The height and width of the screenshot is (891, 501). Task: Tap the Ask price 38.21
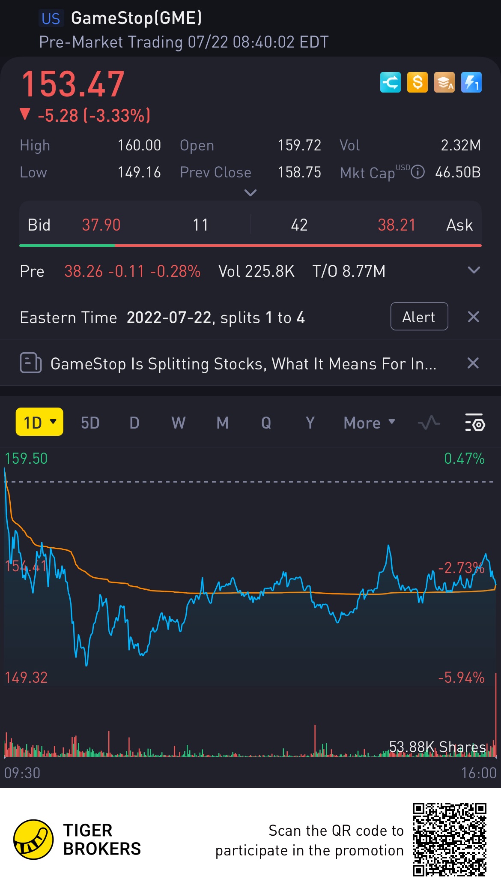397,225
